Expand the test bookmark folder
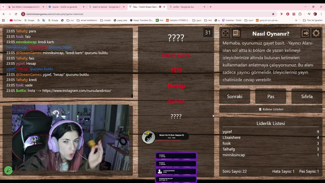Screen dimensions: 325x183 [208, 20]
